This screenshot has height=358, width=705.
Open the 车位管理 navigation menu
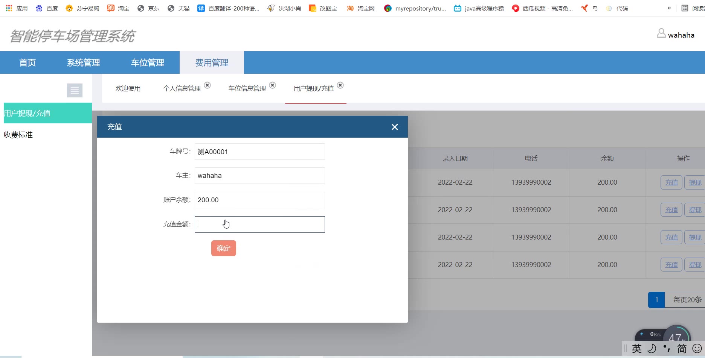(147, 62)
